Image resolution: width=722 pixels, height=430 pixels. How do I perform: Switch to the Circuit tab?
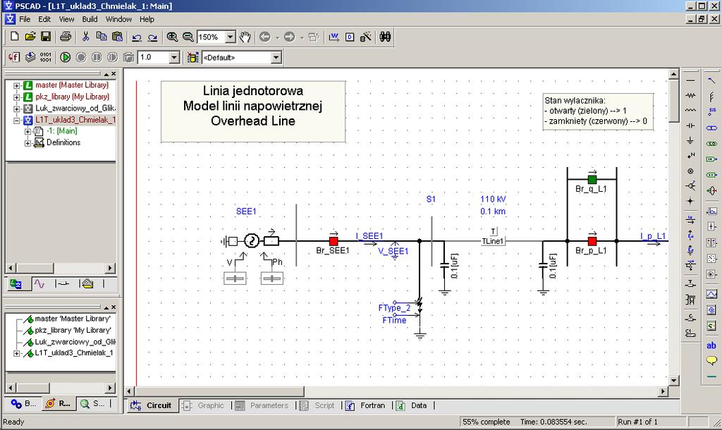151,405
